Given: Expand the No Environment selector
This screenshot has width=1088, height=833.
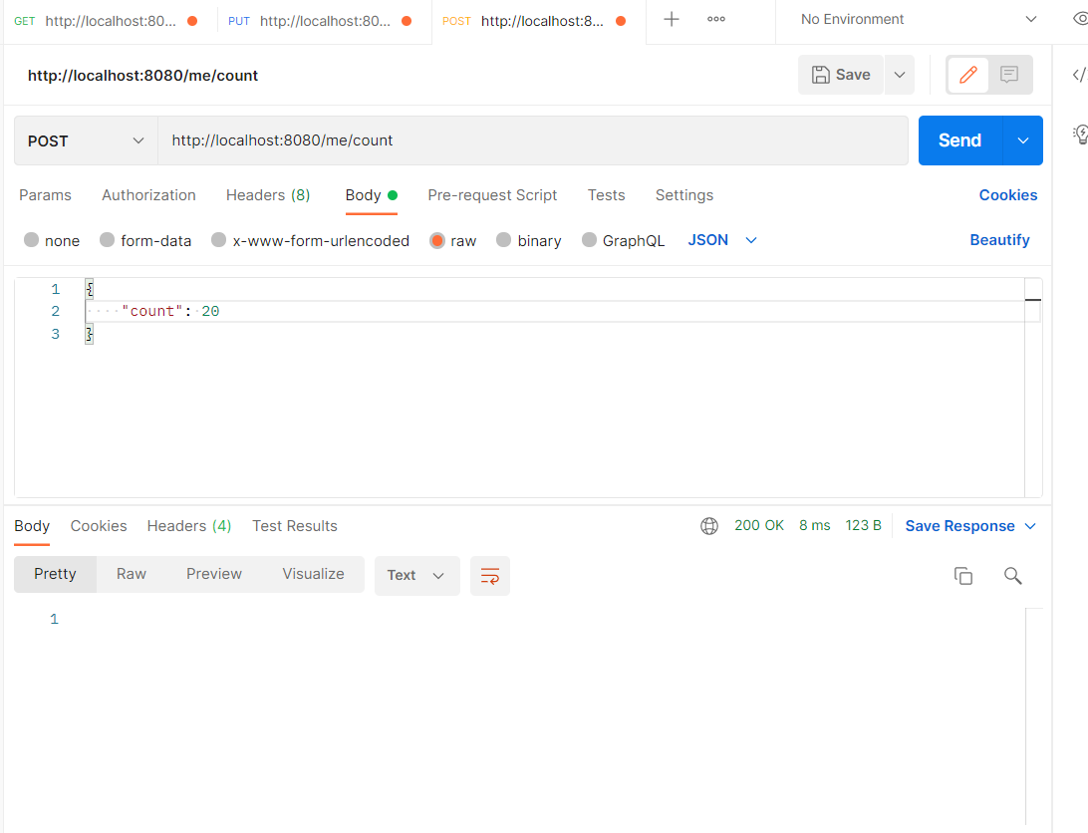Looking at the screenshot, I should point(913,19).
